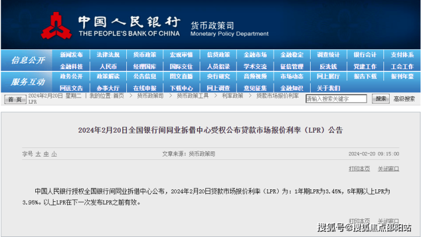
Task: Open the 高级搜索 advanced search link
Action: point(406,99)
